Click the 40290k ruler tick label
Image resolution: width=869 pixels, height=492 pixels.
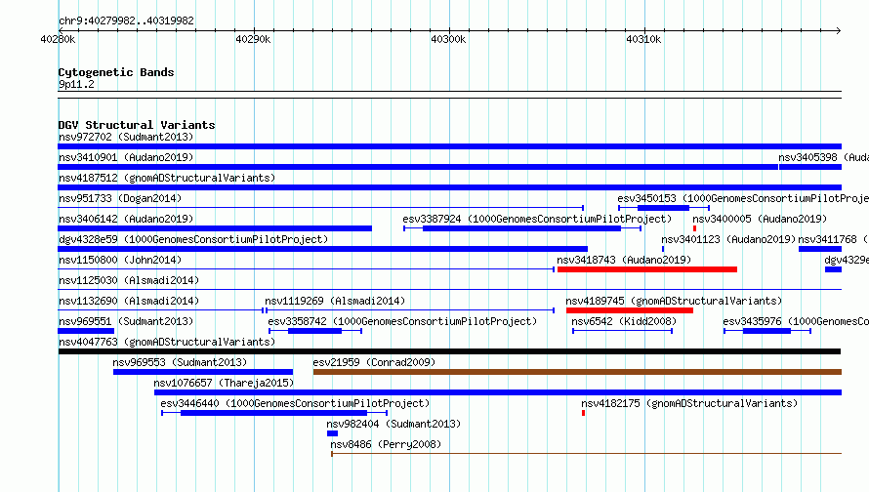(x=253, y=39)
